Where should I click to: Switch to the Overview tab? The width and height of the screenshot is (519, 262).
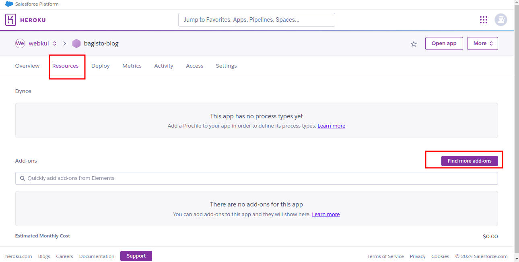27,66
